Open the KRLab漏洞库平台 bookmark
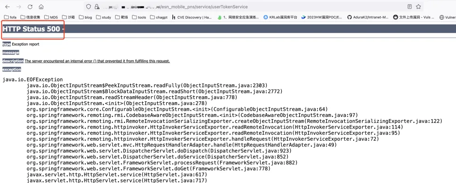 tap(280, 17)
